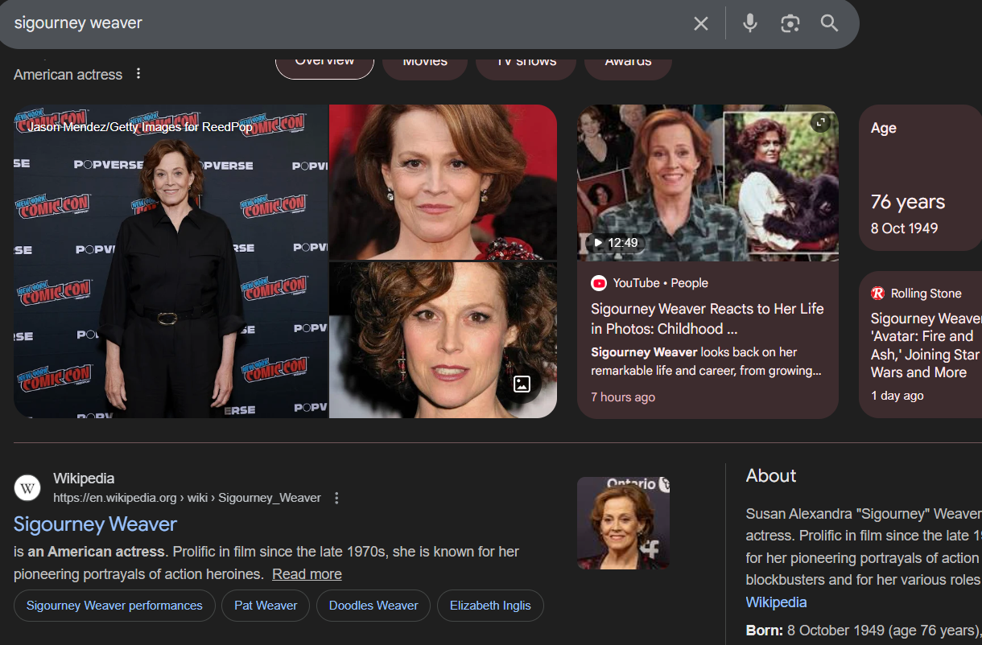Open the Comic Con full-body photo
This screenshot has height=645, width=982.
click(171, 261)
